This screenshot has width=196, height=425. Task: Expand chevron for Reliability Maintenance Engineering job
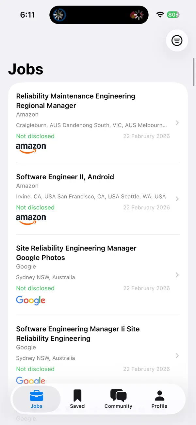177,123
